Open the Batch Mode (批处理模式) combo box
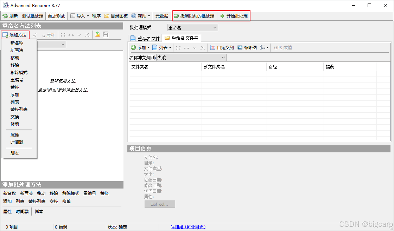The width and height of the screenshot is (394, 231). pos(192,28)
